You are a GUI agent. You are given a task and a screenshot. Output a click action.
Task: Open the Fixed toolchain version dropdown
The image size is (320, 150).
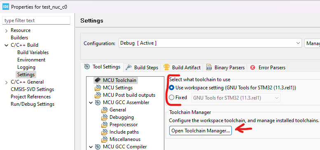coord(236,98)
